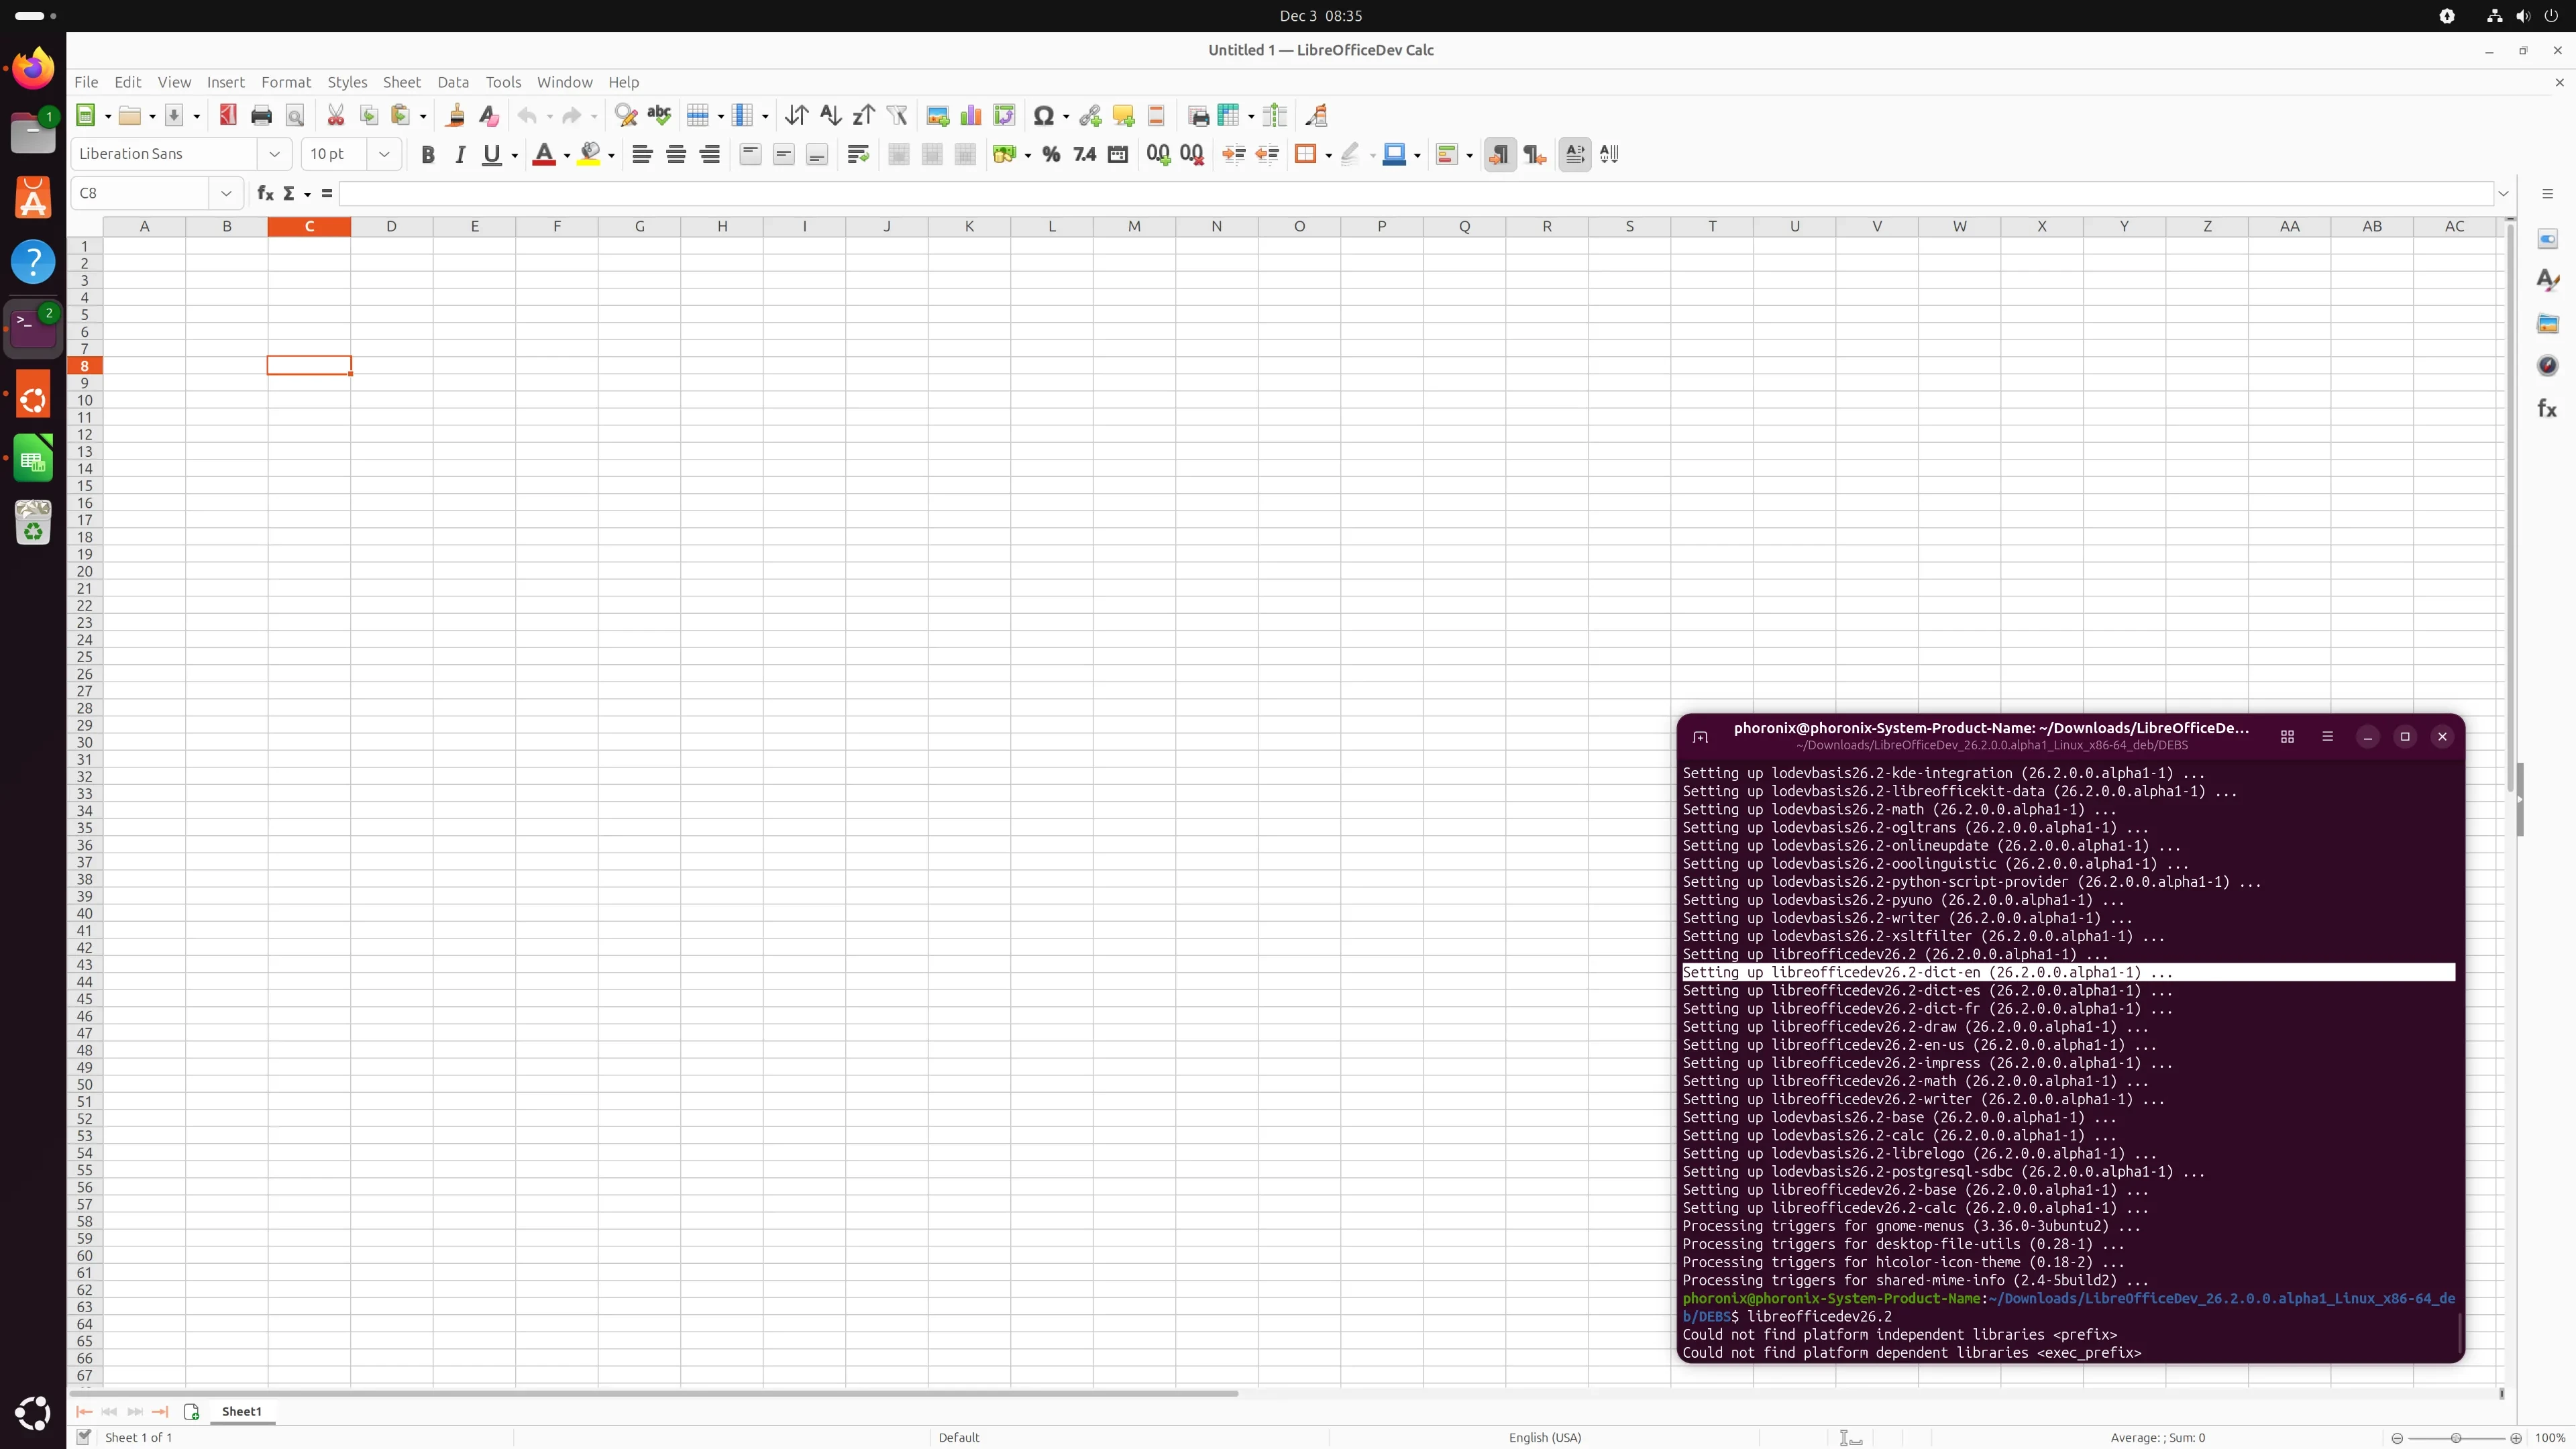Toggle Italic text style
Viewport: 2576px width, 1449px height.
[460, 154]
